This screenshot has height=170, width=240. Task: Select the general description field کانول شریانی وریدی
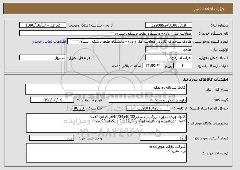pos(106,89)
